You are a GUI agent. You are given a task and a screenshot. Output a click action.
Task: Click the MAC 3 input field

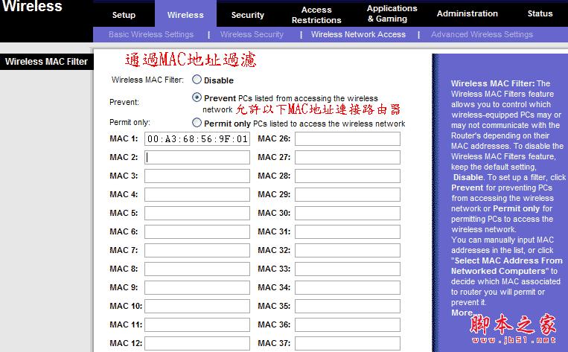tap(197, 176)
